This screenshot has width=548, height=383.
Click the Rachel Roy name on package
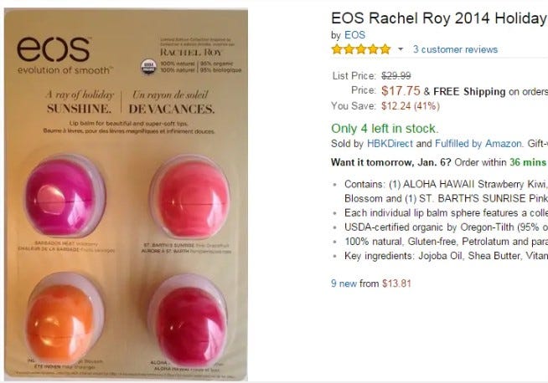pos(191,53)
